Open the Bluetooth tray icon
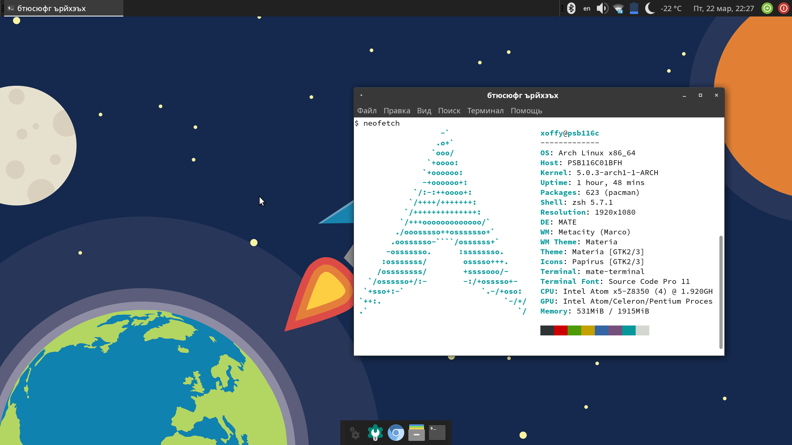This screenshot has height=445, width=792. pos(571,8)
